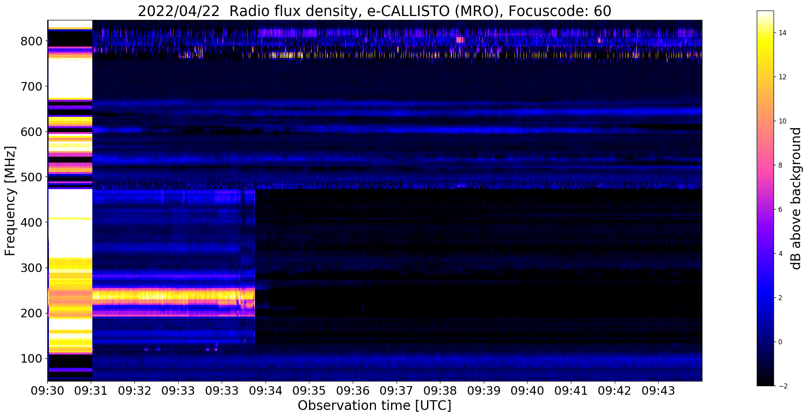Image resolution: width=808 pixels, height=417 pixels.
Task: Click the 800 MHz frequency tick label
Action: (32, 41)
